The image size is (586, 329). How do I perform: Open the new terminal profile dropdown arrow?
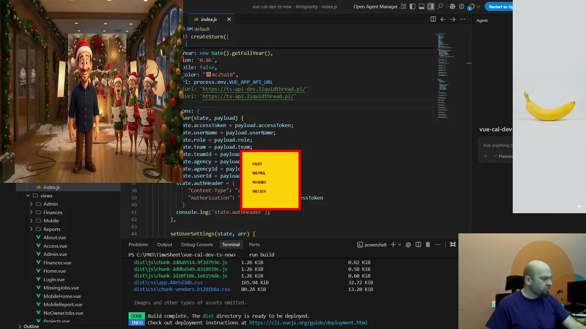[399, 244]
